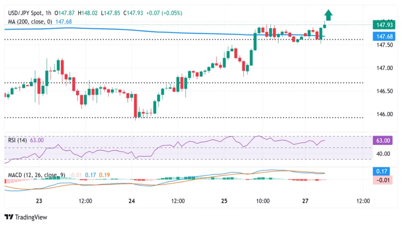Click the close price value C147.93
The image size is (402, 226).
coord(133,13)
